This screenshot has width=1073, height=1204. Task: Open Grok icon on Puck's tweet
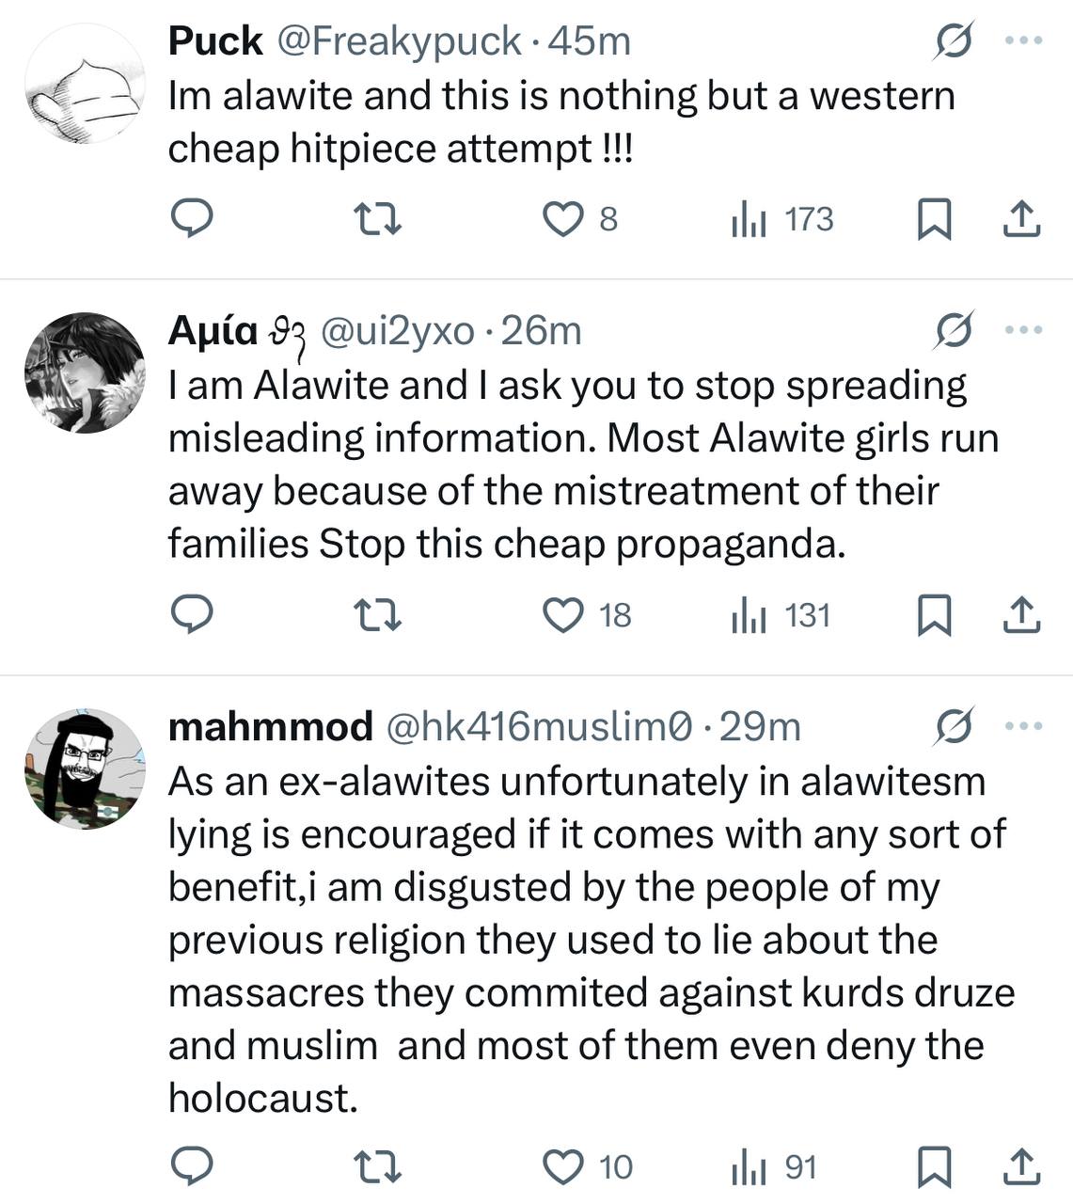point(953,42)
